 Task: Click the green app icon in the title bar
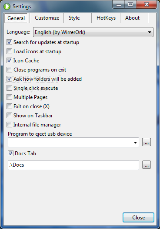click(7, 7)
